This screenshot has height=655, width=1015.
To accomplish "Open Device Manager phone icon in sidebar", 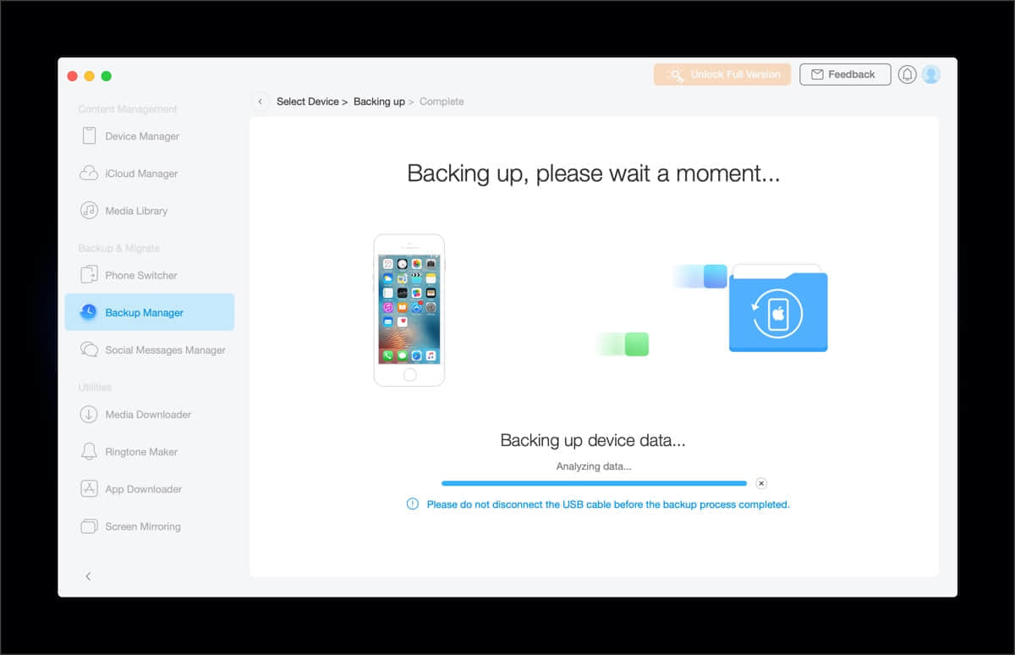I will (89, 136).
